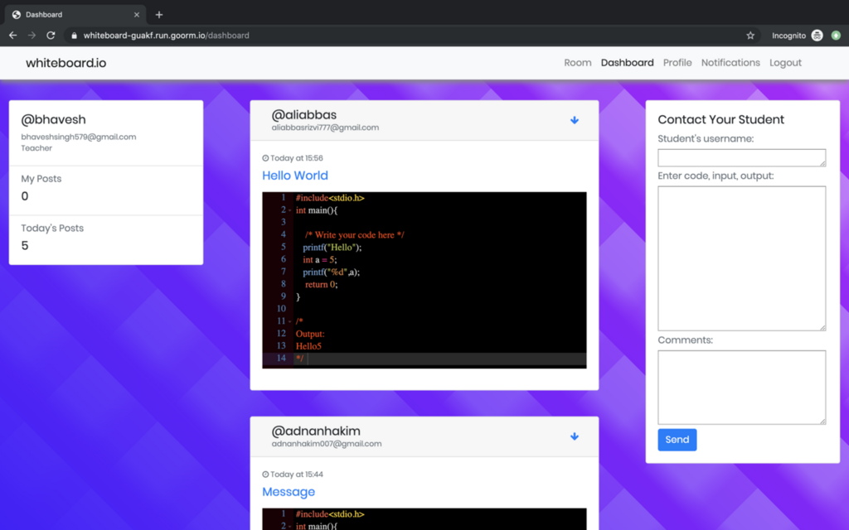
Task: Click aliabbasrizvi777@gmail.com email text
Action: [325, 128]
